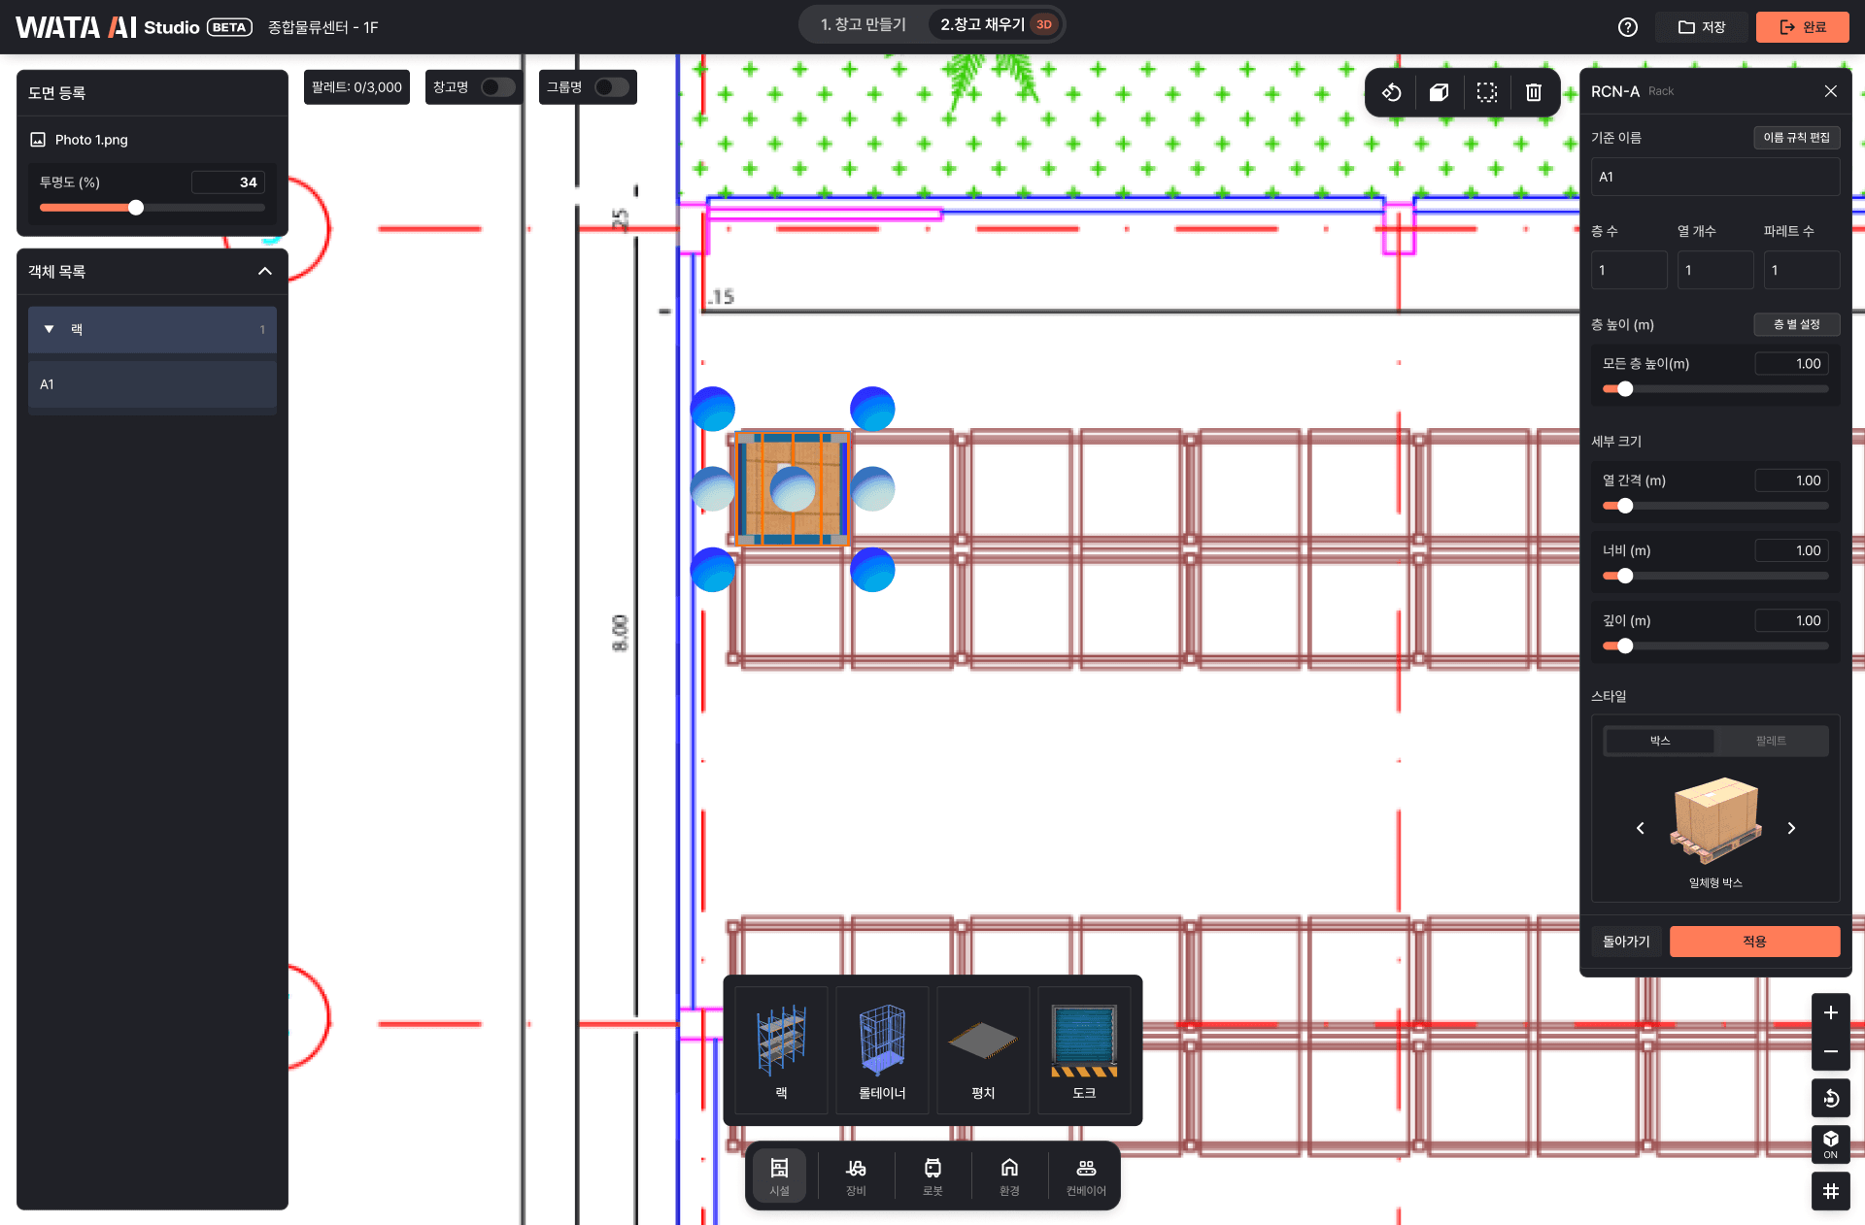The image size is (1865, 1225).
Task: Select the 도크 dock facility item
Action: [x=1084, y=1050]
